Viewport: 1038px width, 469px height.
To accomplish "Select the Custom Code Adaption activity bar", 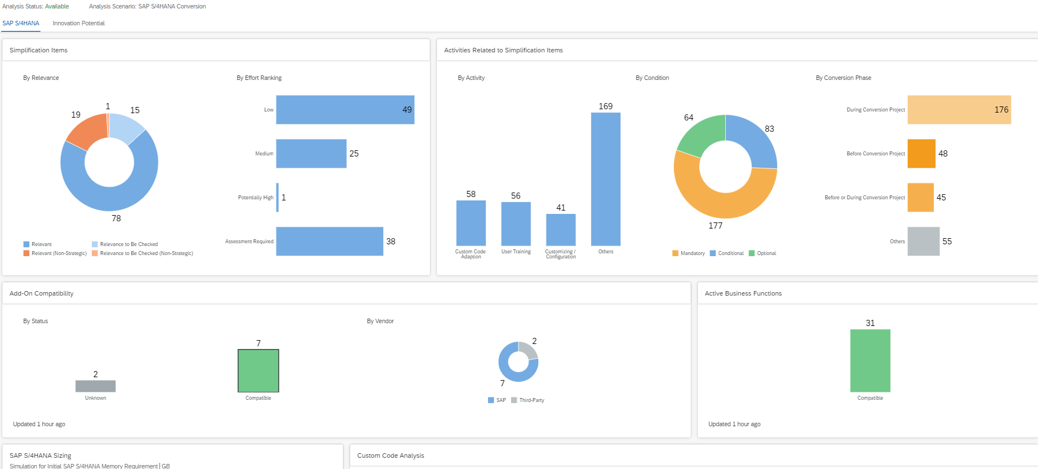I will pos(471,223).
